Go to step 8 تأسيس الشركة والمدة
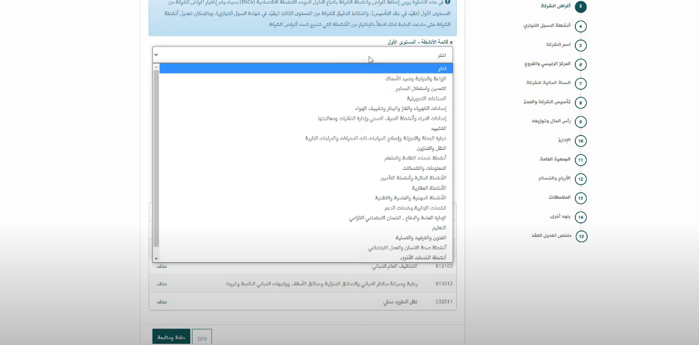Screen dimensions: 699x345 tap(580, 103)
